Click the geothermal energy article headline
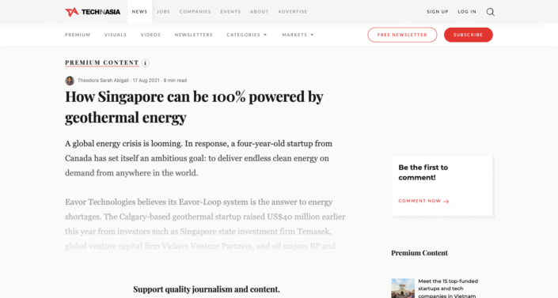 [194, 107]
